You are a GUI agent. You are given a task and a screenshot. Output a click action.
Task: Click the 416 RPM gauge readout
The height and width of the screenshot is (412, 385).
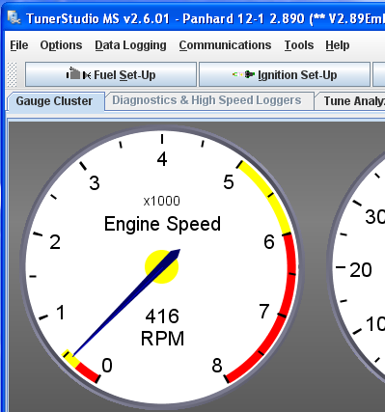point(162,327)
